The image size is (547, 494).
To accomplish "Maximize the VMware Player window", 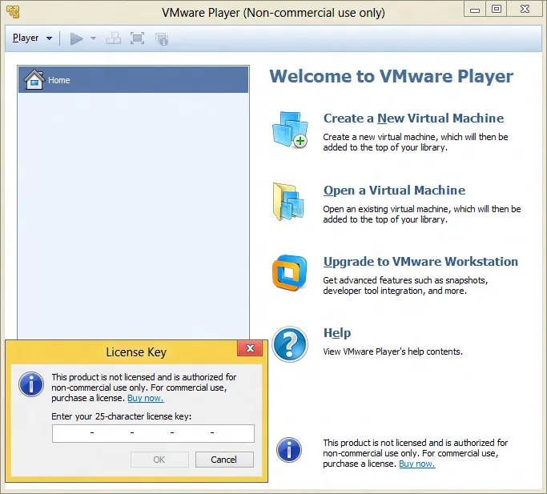I will [496, 9].
